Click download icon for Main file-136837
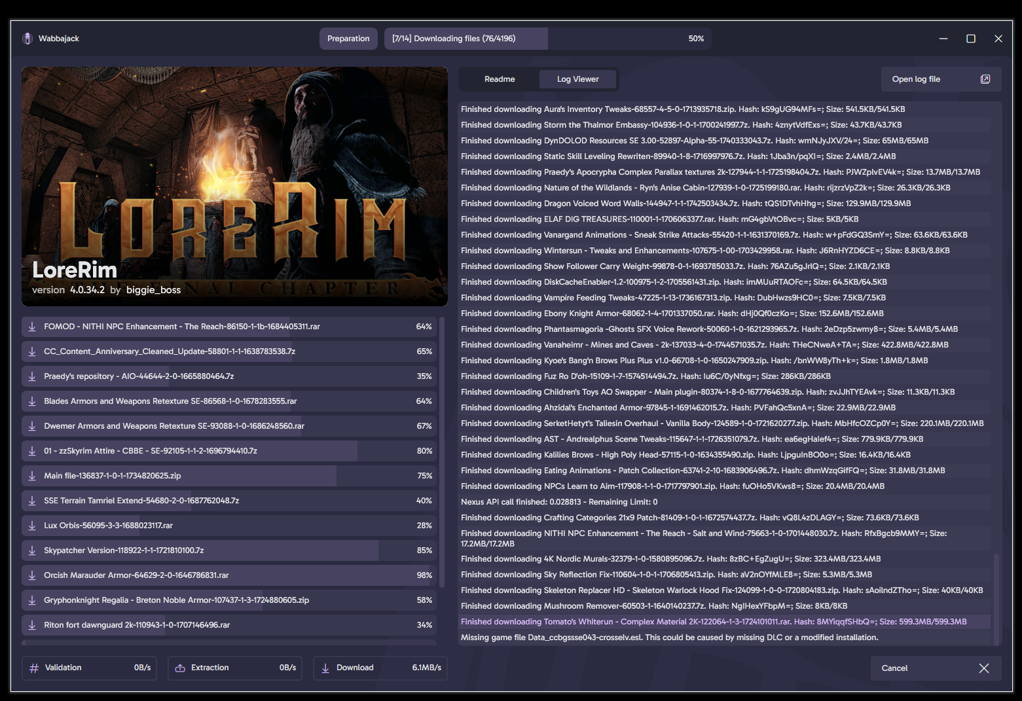This screenshot has height=701, width=1022. click(32, 476)
